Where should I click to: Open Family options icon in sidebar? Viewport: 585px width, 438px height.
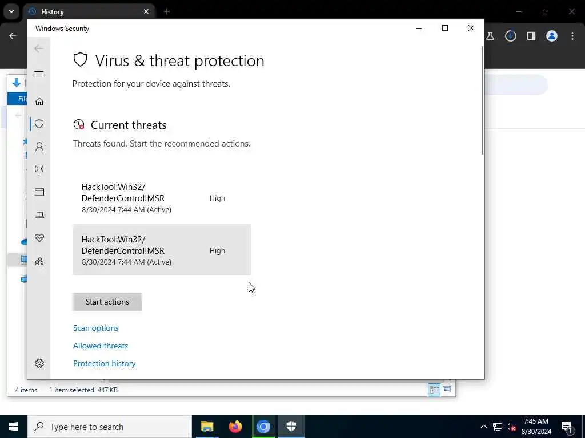(x=39, y=261)
